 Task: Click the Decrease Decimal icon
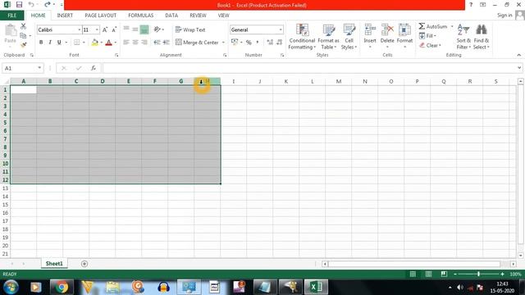pyautogui.click(x=279, y=42)
